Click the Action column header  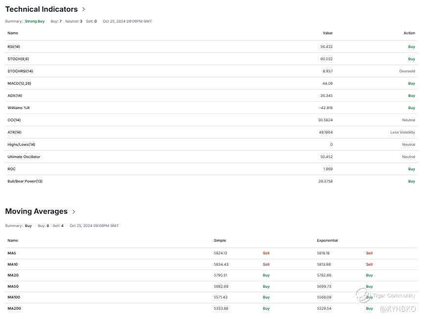click(x=409, y=33)
